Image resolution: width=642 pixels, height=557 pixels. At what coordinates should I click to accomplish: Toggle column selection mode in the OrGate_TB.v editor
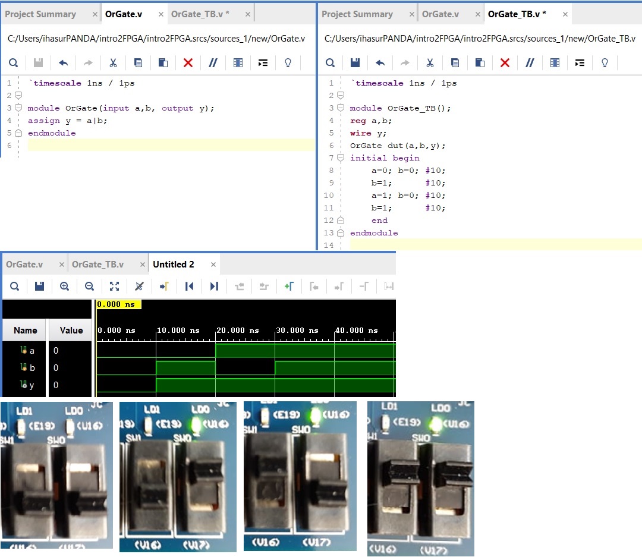pyautogui.click(x=555, y=62)
